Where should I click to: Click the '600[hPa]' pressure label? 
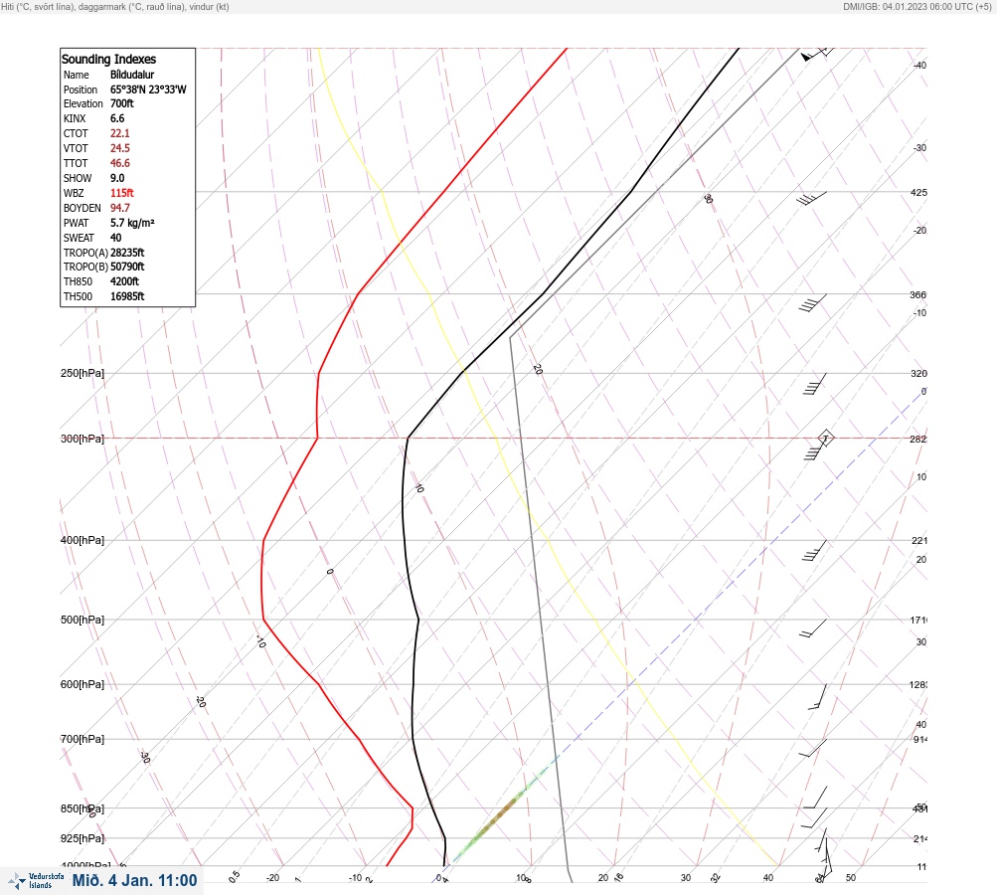point(83,684)
